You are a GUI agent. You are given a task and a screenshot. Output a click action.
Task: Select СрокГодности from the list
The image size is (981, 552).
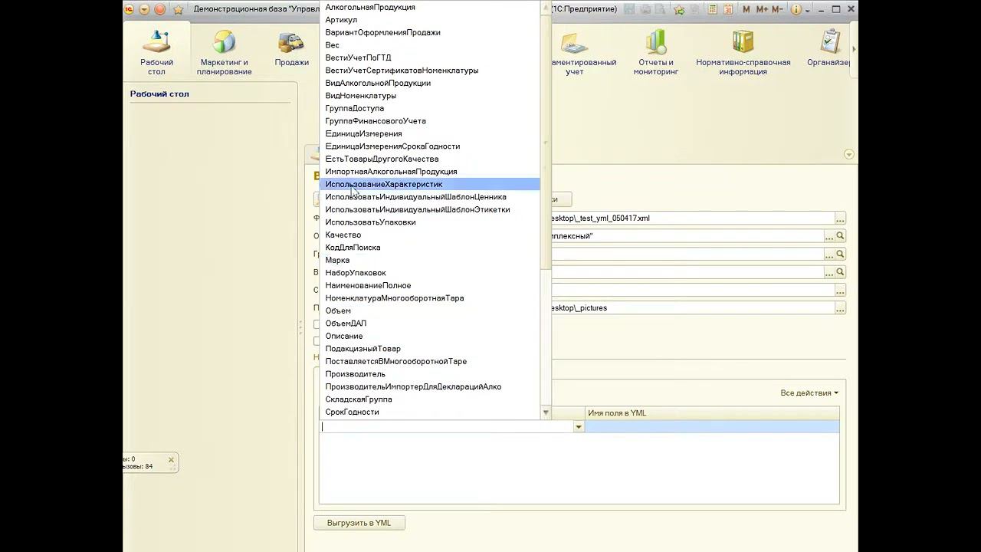pyautogui.click(x=429, y=412)
